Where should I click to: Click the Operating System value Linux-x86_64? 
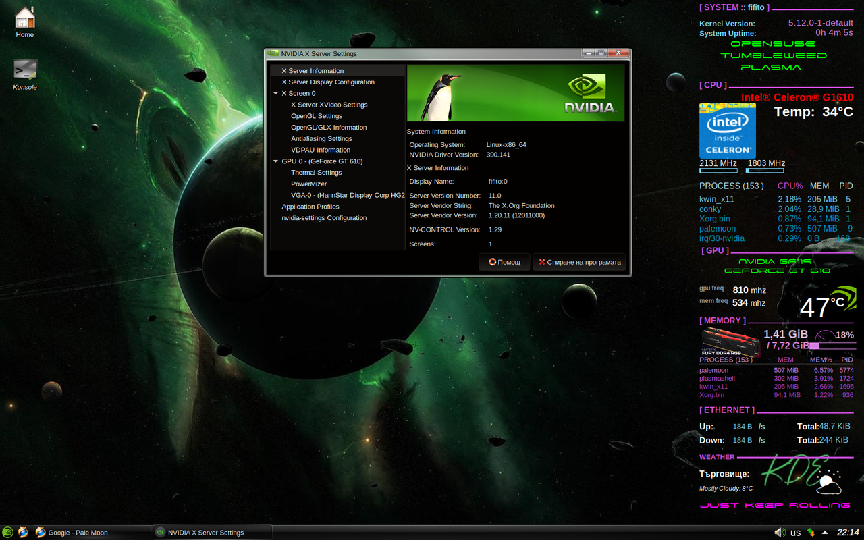coord(506,145)
